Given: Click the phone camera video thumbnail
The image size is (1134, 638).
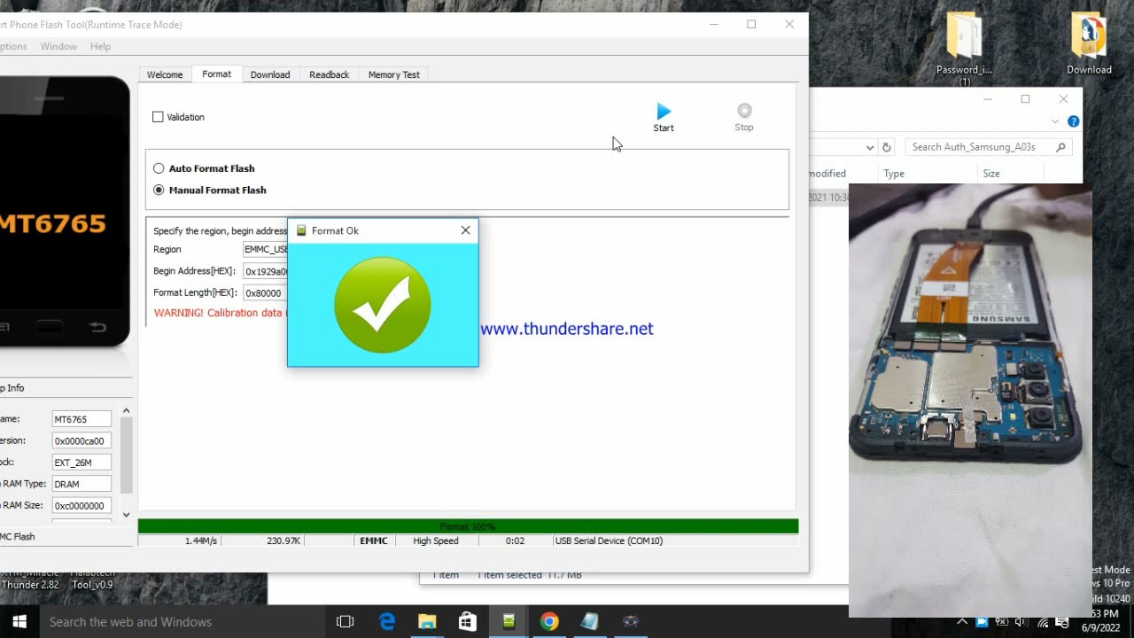Looking at the screenshot, I should click(970, 401).
